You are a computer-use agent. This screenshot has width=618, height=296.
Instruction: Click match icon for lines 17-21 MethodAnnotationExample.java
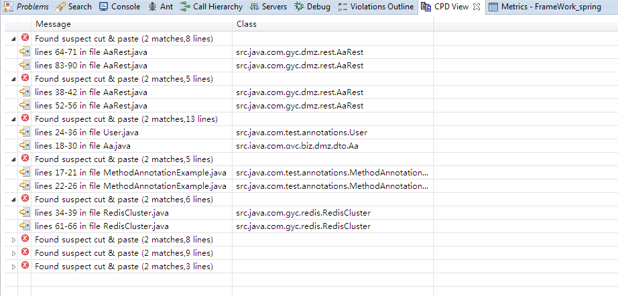pyautogui.click(x=25, y=172)
